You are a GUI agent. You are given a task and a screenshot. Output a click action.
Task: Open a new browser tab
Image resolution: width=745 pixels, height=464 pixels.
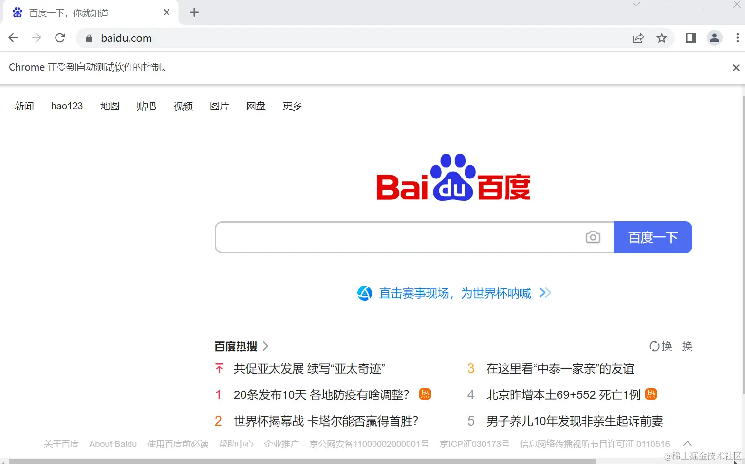(194, 13)
